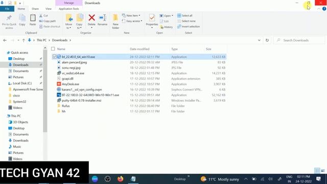Select the putty-64bit-0.78-installer.msi file
This screenshot has height=184, width=327.
pyautogui.click(x=82, y=100)
